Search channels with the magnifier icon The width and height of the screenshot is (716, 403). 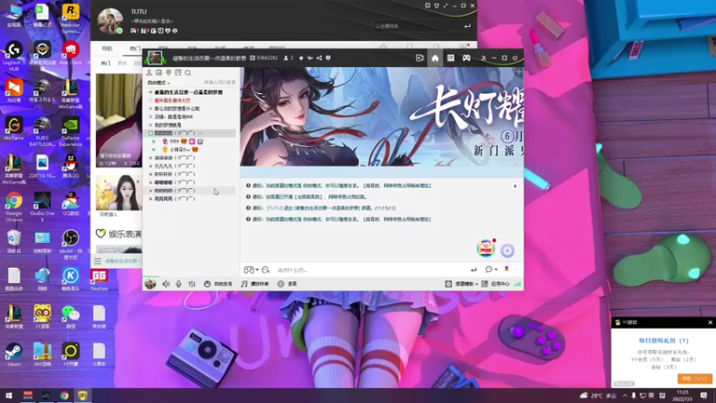pos(188,73)
